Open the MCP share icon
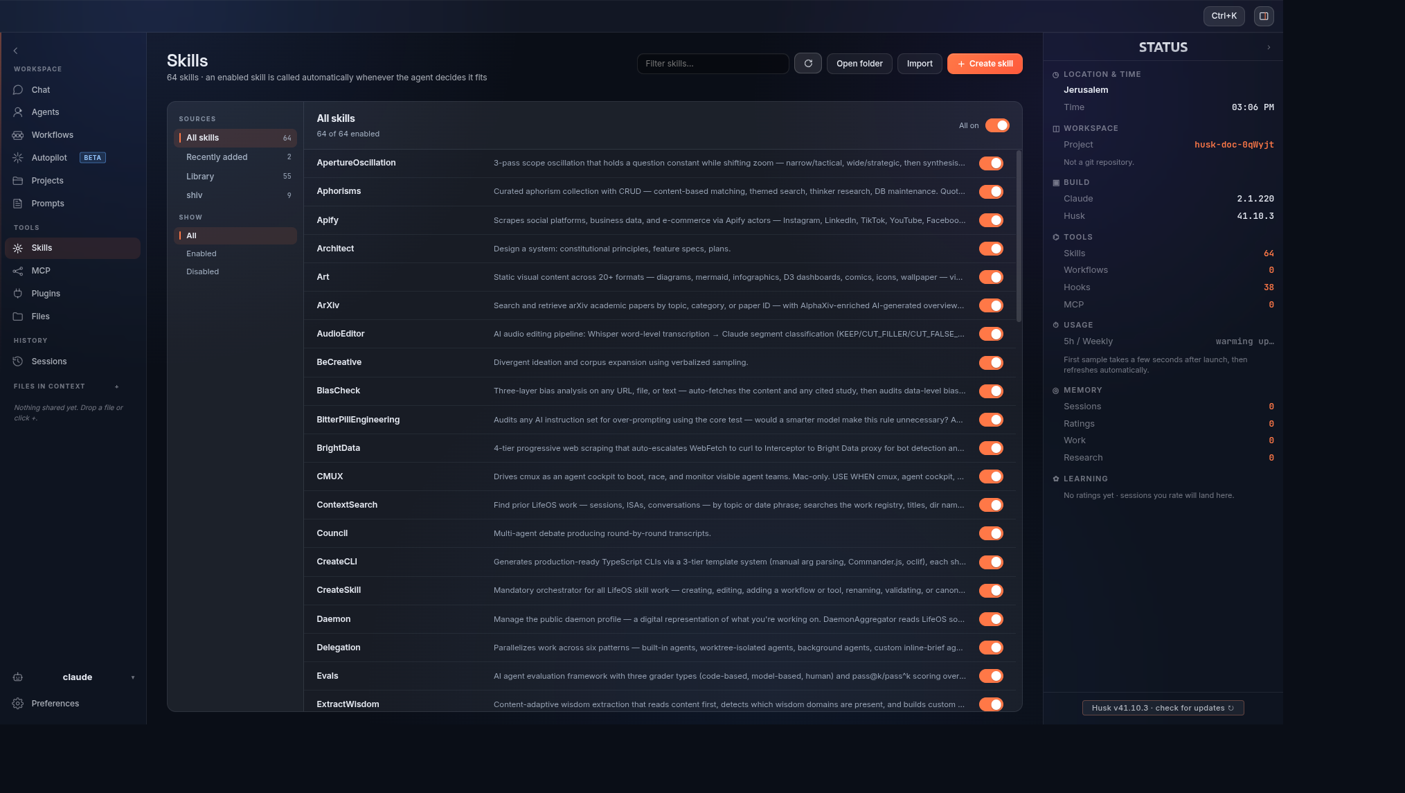 point(18,271)
